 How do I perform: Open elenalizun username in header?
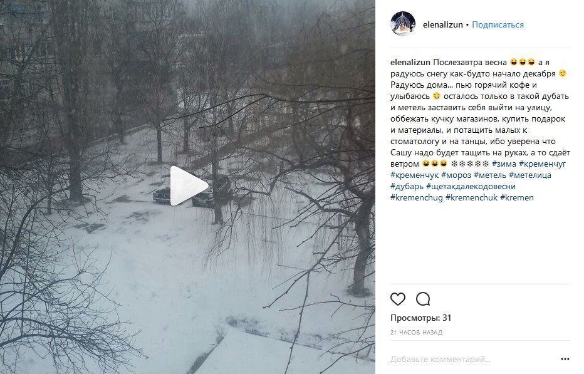(x=443, y=24)
